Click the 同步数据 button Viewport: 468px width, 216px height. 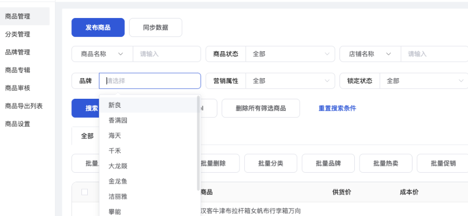click(x=155, y=27)
